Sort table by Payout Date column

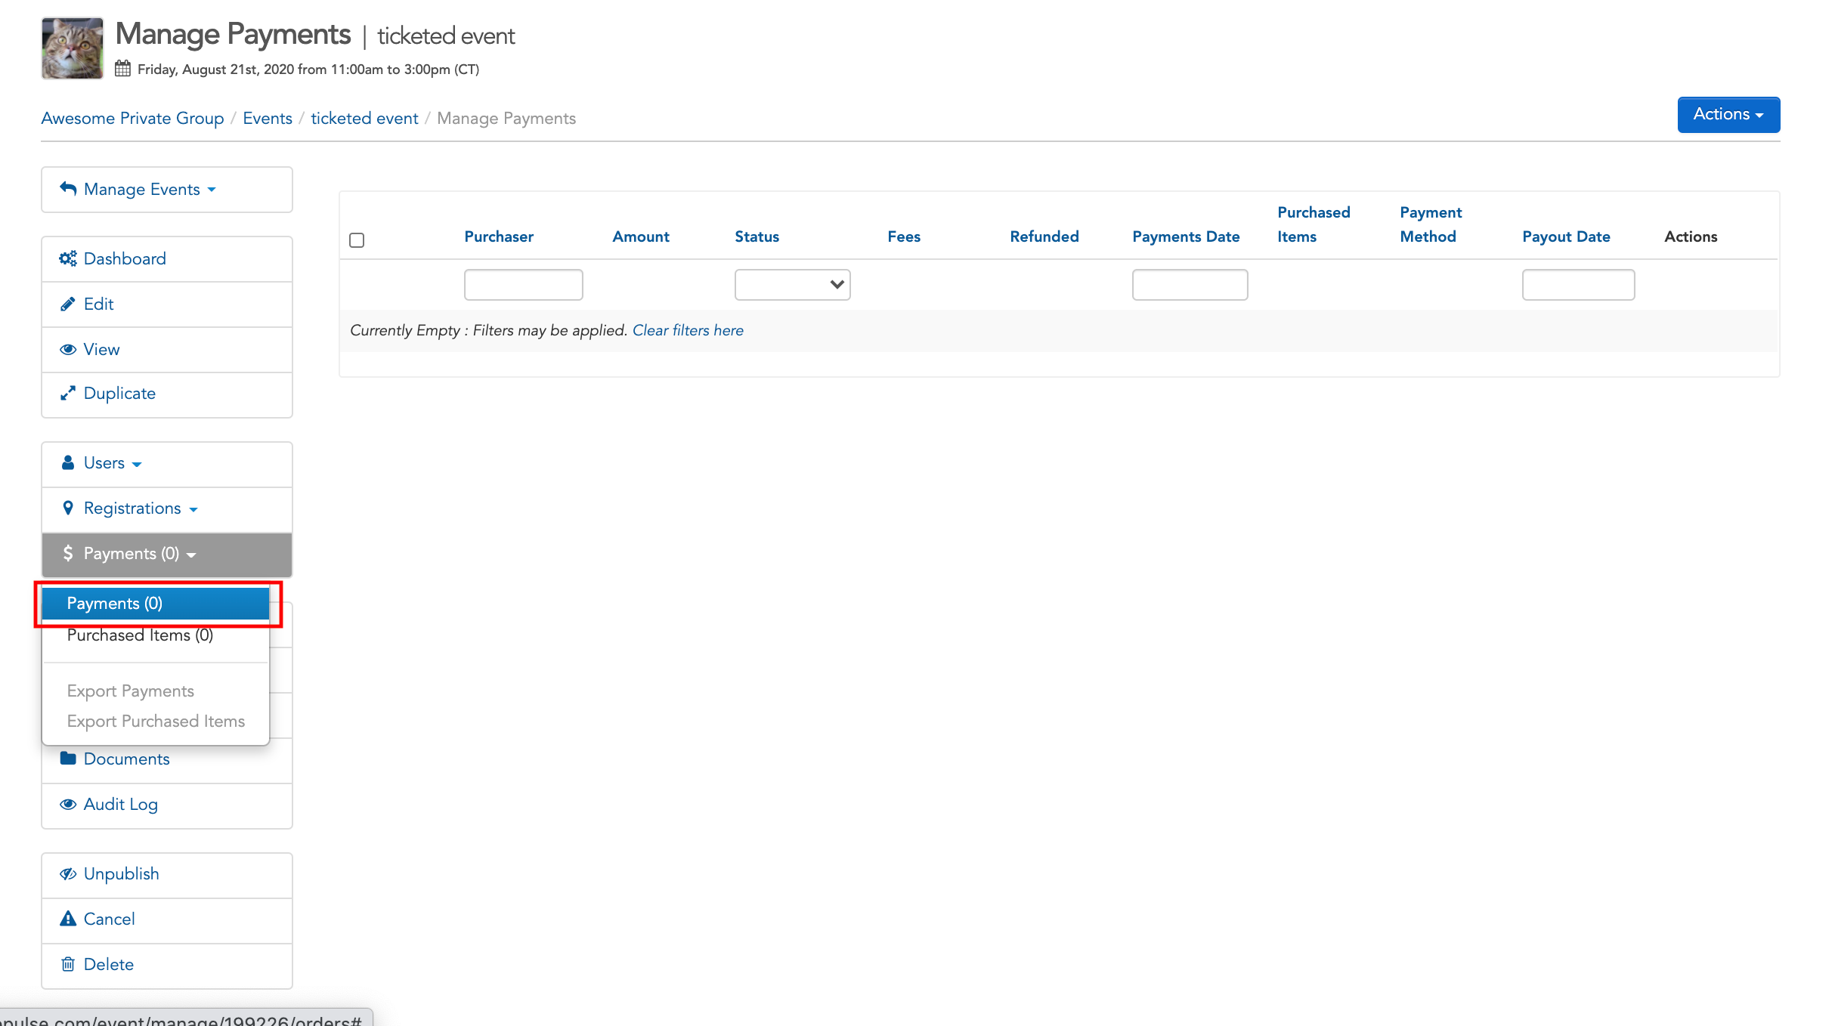pyautogui.click(x=1566, y=236)
